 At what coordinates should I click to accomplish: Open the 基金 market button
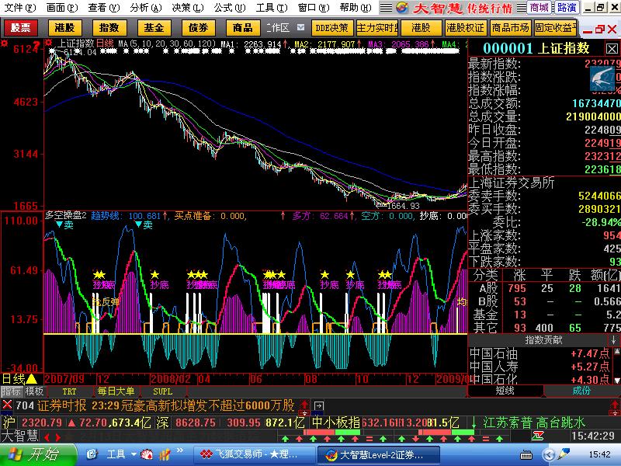coord(154,28)
